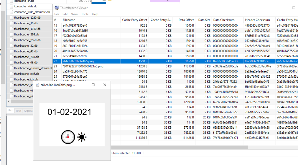Select thumbcache_48.db in file list
Screen dimensions: 298x165
click(x=26, y=51)
